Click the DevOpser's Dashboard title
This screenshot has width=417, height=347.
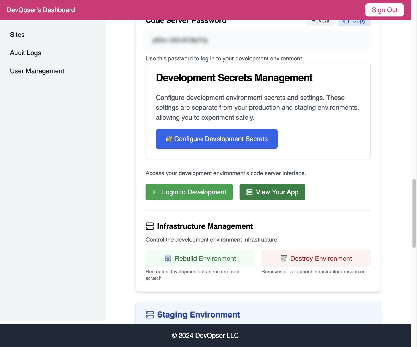[x=41, y=10]
